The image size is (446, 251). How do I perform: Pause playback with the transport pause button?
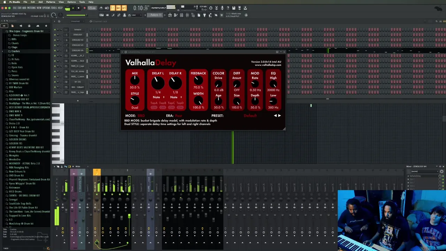pyautogui.click(x=73, y=8)
